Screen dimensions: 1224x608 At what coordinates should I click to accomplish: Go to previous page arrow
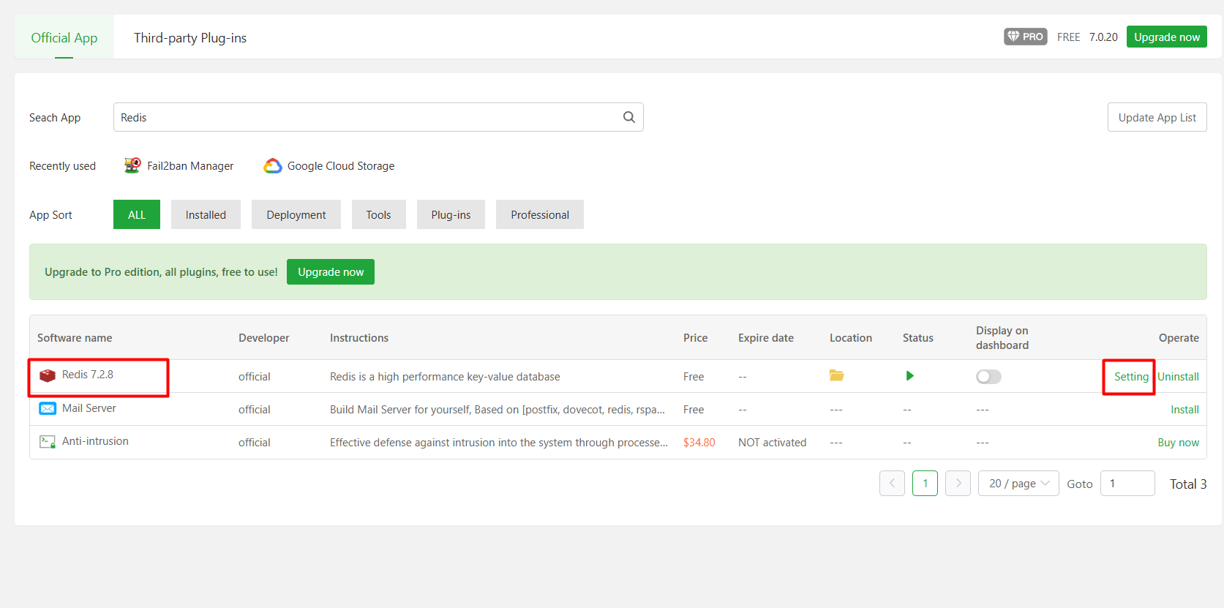(x=892, y=483)
